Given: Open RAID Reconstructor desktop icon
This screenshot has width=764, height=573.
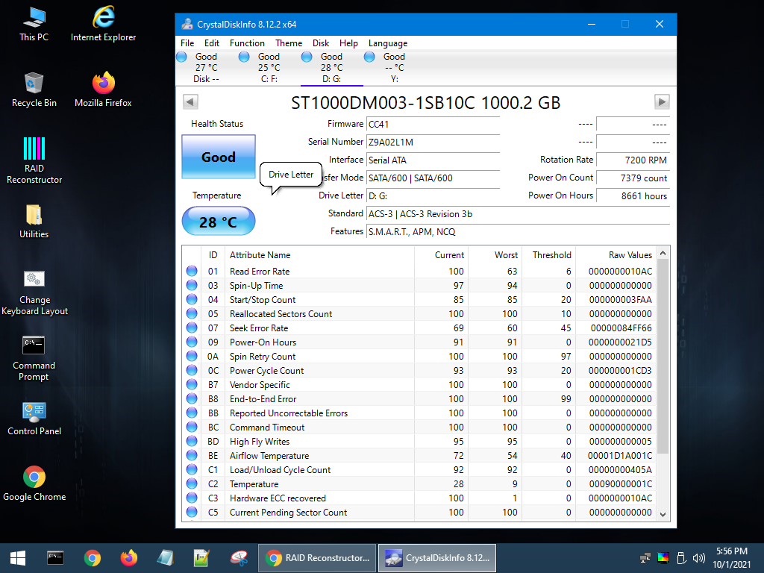Looking at the screenshot, I should click(34, 159).
